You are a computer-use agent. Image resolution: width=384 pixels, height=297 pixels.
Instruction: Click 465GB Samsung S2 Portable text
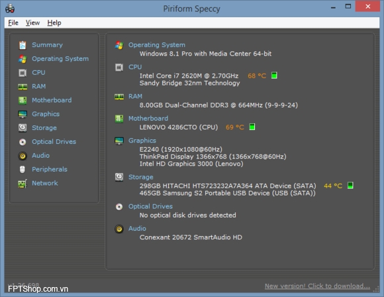[228, 194]
